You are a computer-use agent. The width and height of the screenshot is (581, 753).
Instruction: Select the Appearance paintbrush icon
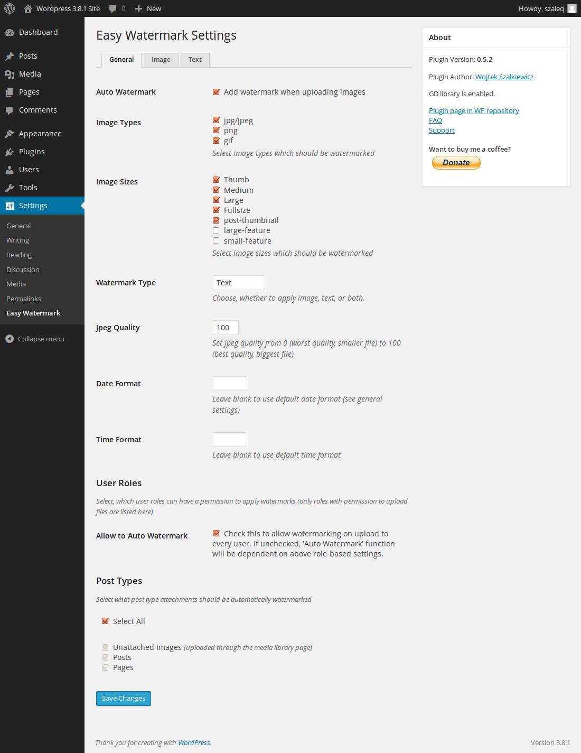tap(10, 134)
